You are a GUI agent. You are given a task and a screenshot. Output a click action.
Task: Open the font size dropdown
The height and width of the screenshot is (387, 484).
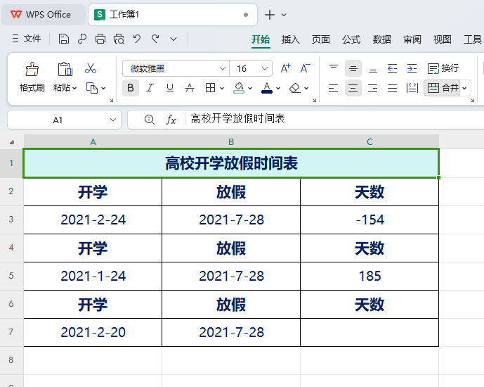pyautogui.click(x=265, y=68)
